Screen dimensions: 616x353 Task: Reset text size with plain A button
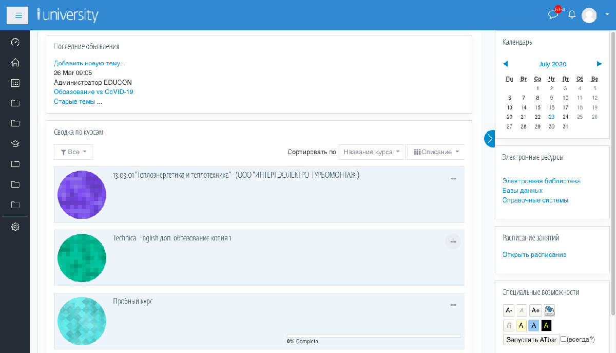click(522, 310)
